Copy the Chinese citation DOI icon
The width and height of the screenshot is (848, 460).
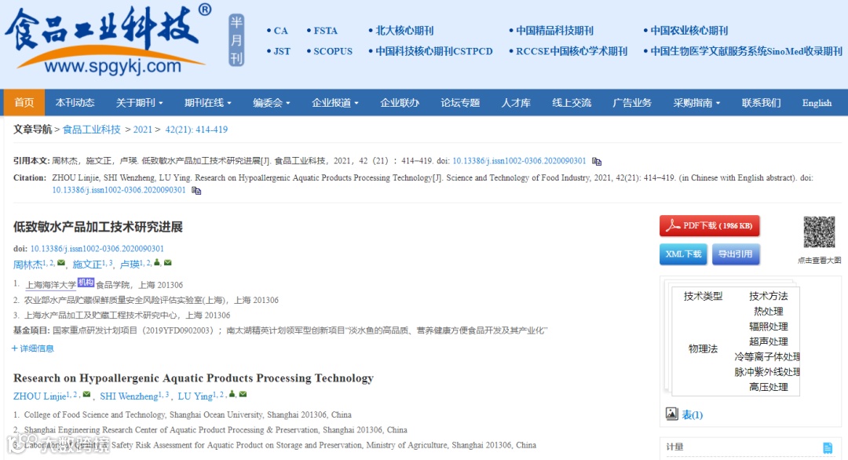(x=597, y=162)
